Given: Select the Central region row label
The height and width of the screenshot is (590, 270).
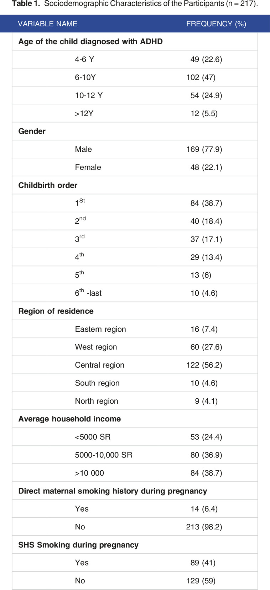Looking at the screenshot, I should pyautogui.click(x=99, y=365).
